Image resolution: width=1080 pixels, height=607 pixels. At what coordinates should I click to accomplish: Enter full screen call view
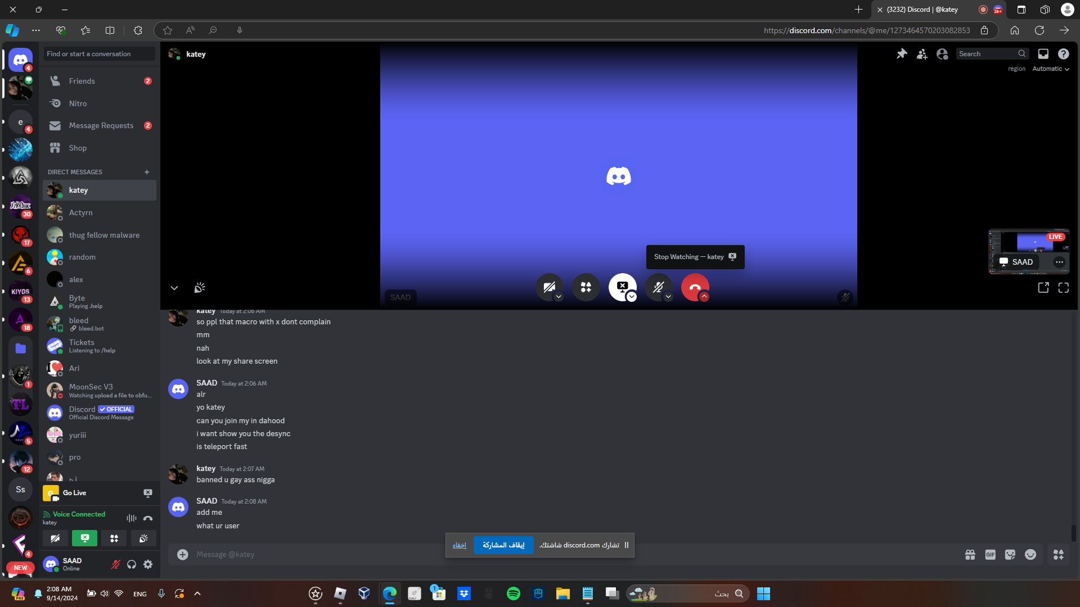pyautogui.click(x=1064, y=288)
